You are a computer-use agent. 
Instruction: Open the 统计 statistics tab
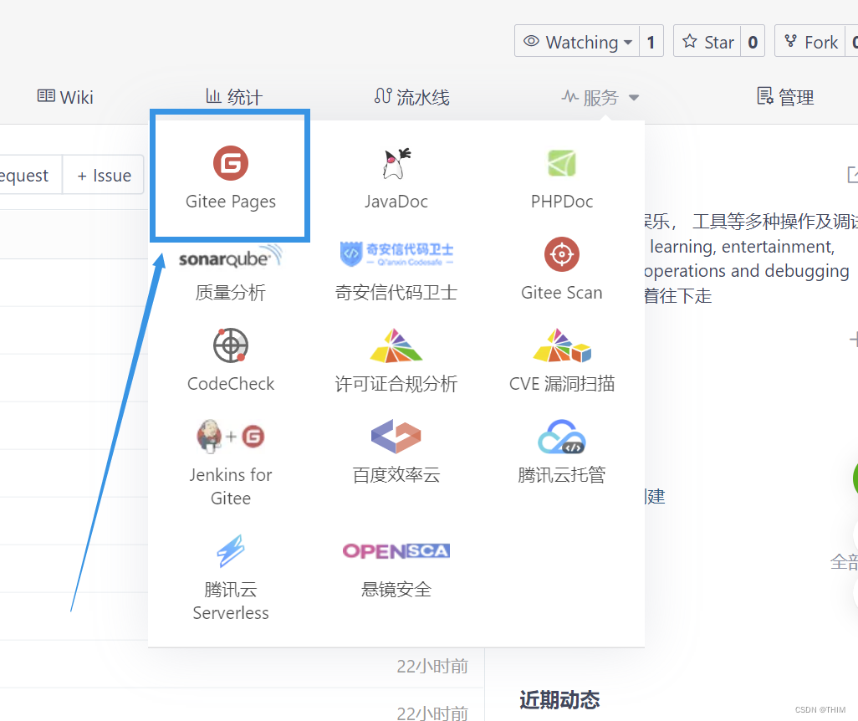coord(233,96)
